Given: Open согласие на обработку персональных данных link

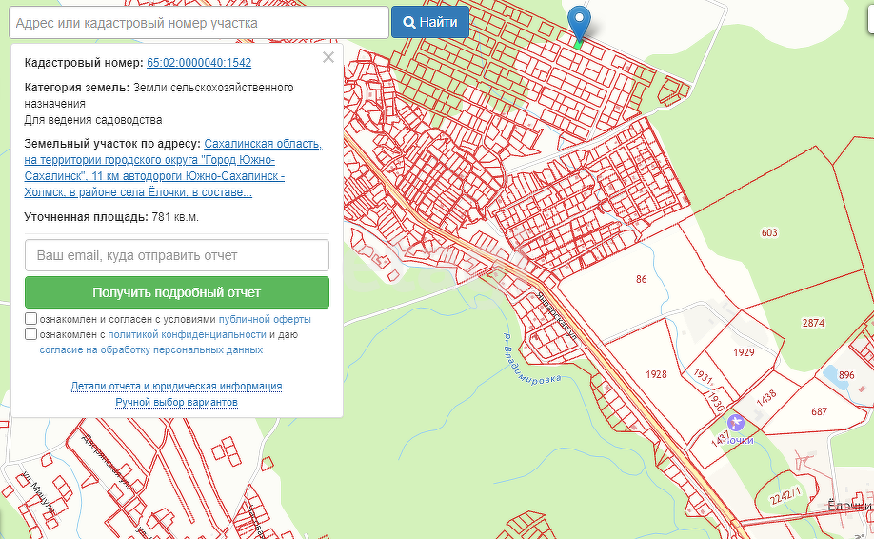Looking at the screenshot, I should pos(151,350).
